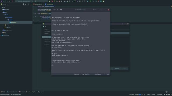172x96 pixels.
Task: Click the line '1-How to generate SHA1 from Android Studio?'
Action: pos(69,24)
